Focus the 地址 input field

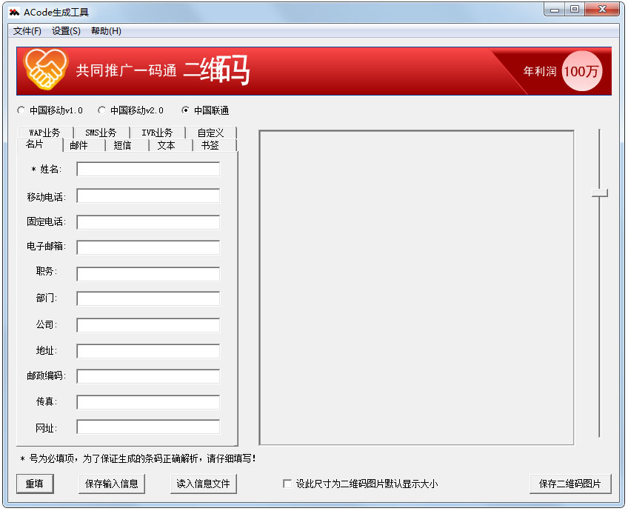pos(148,351)
